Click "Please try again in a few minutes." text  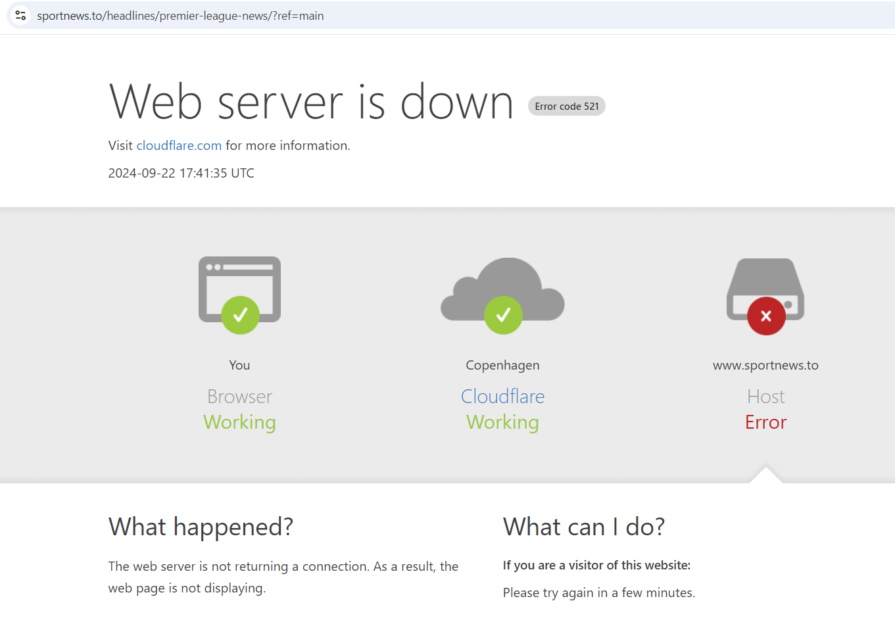tap(598, 593)
